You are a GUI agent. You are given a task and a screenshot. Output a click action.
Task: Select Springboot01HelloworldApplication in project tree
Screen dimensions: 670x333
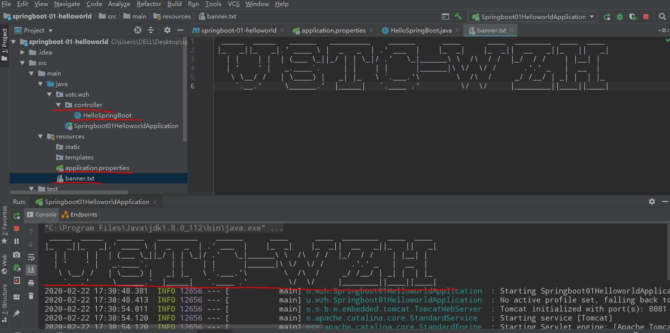coord(121,126)
